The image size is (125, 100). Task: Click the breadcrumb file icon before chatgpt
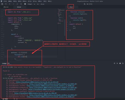(x=25, y=4)
